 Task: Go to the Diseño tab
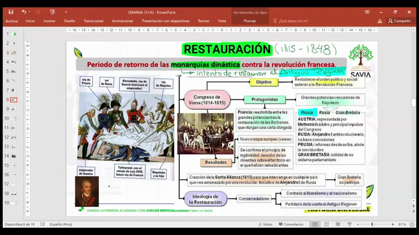69,21
